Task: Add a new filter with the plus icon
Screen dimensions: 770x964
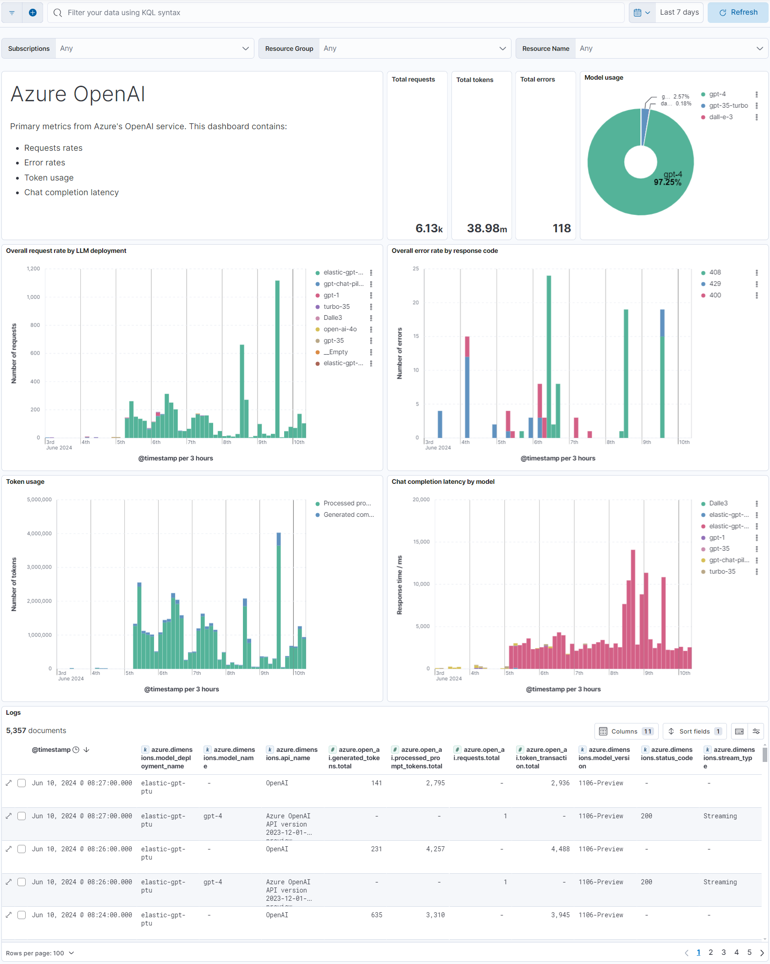Action: pyautogui.click(x=33, y=12)
